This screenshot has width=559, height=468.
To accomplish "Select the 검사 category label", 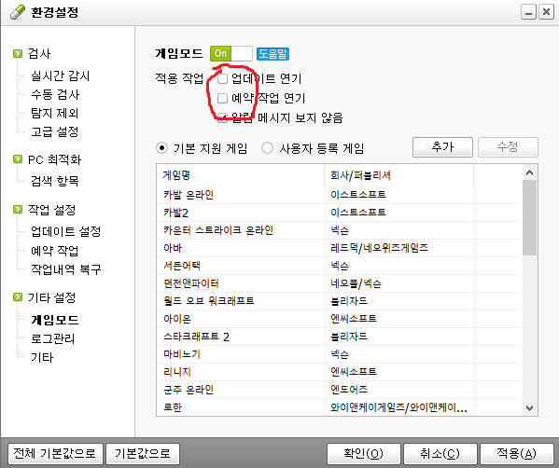I will [x=39, y=54].
